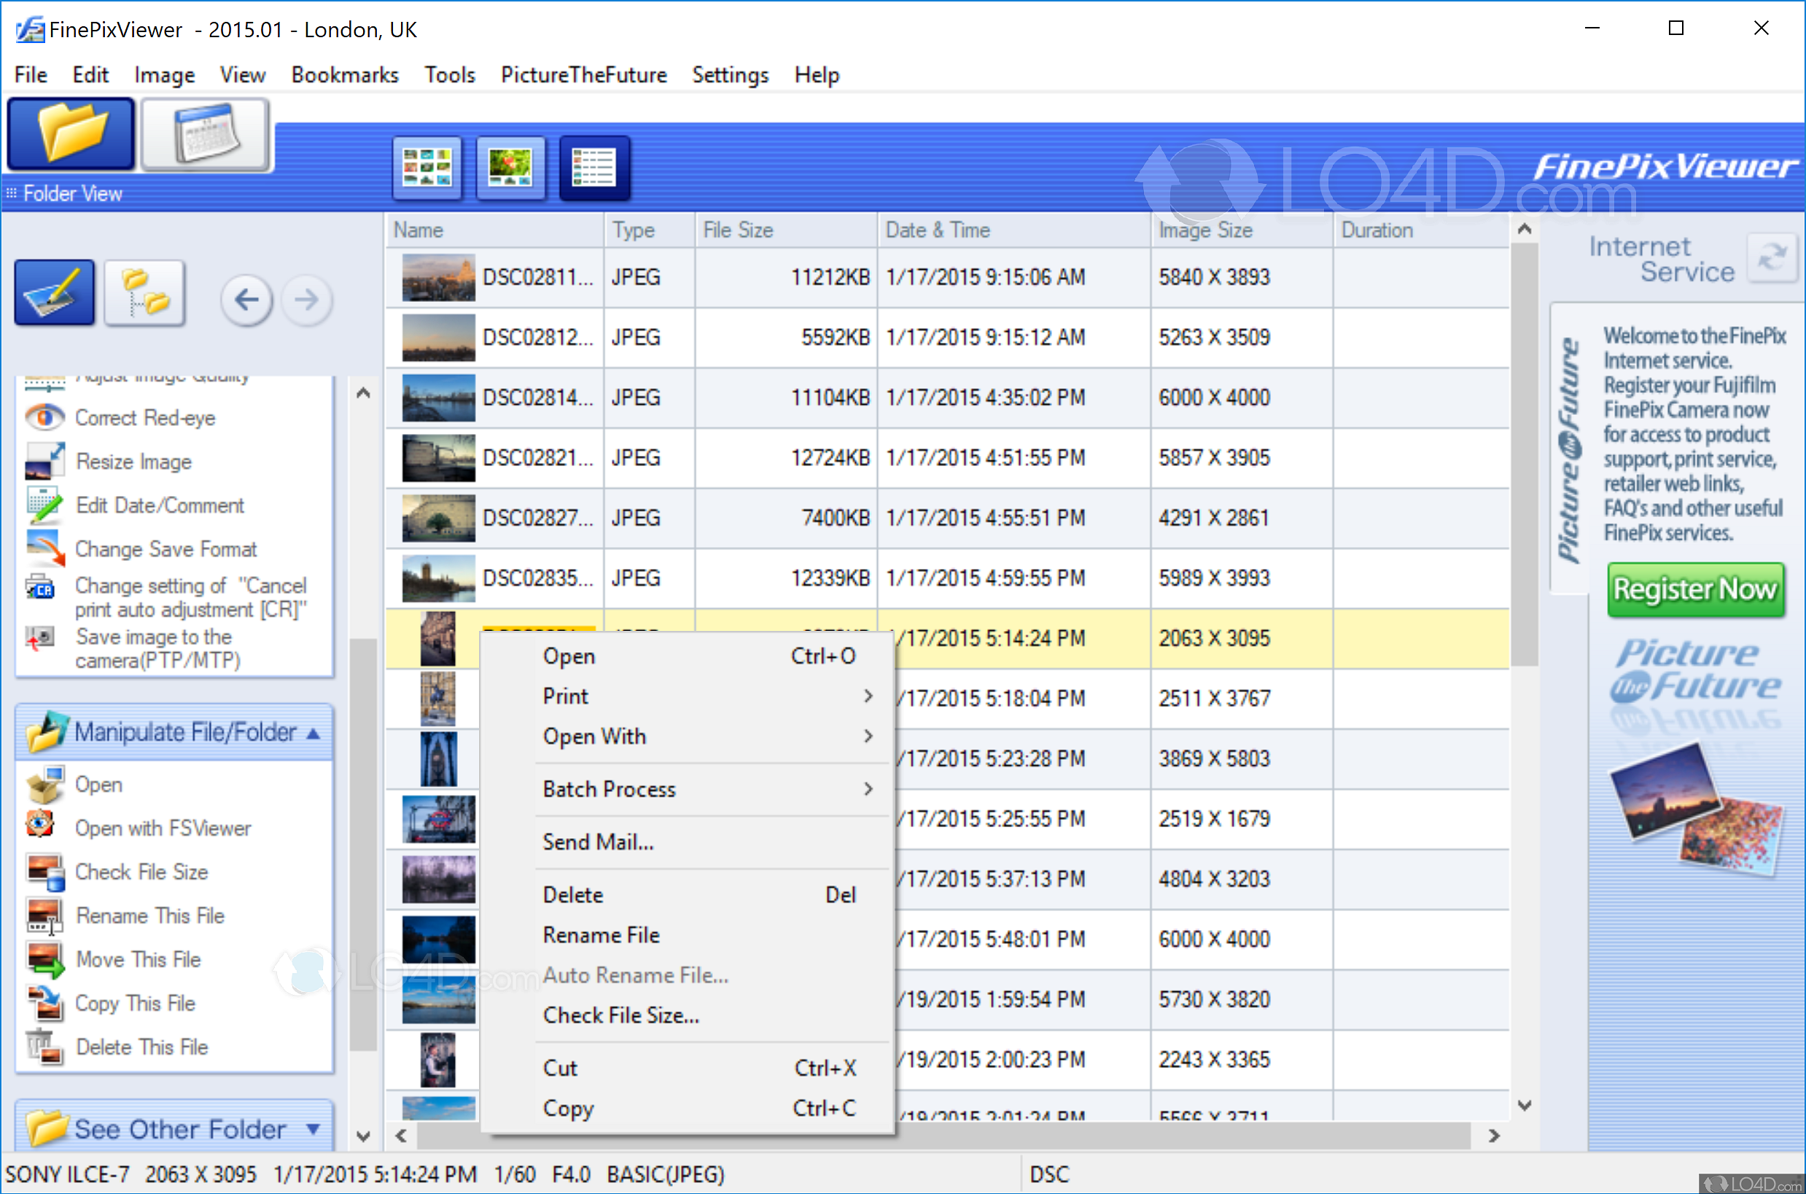Click the back navigation arrow
Screen dimensions: 1806x1194
pyautogui.click(x=246, y=300)
